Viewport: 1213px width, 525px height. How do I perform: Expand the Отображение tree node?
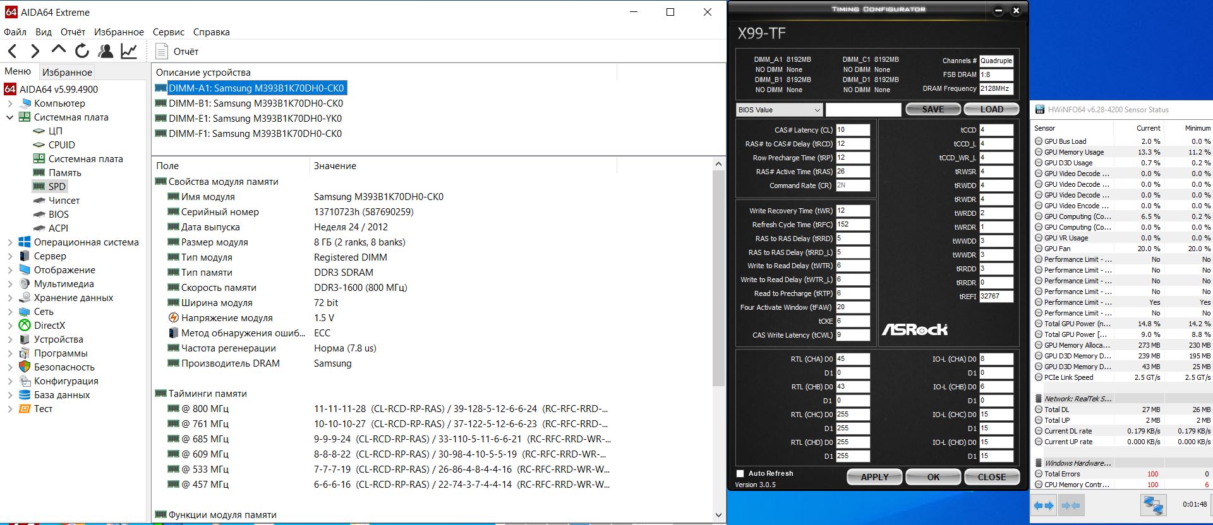click(10, 269)
